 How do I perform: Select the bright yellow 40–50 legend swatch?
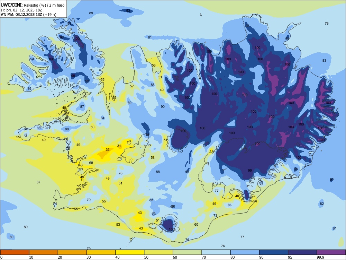(130, 252)
